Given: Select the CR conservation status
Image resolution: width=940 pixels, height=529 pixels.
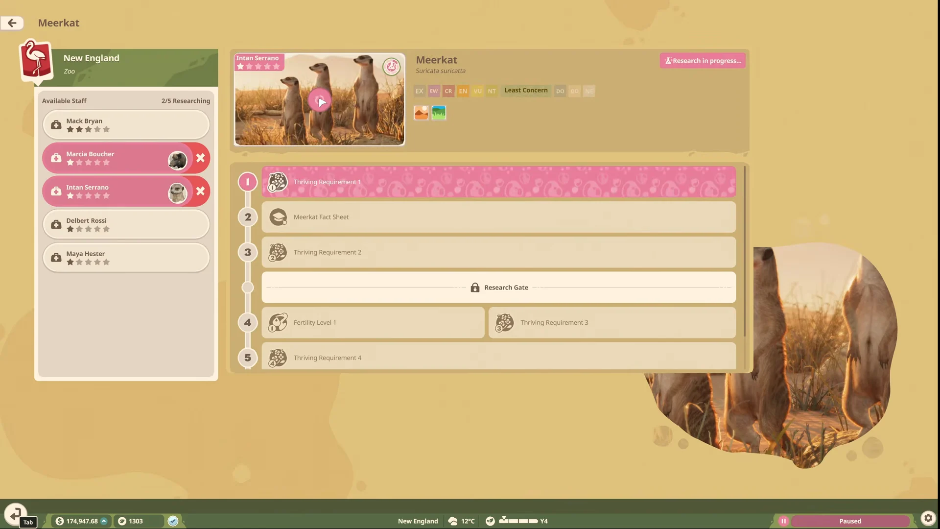Looking at the screenshot, I should click(x=448, y=91).
